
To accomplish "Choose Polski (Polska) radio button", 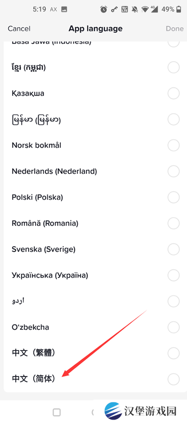I will point(173,197).
